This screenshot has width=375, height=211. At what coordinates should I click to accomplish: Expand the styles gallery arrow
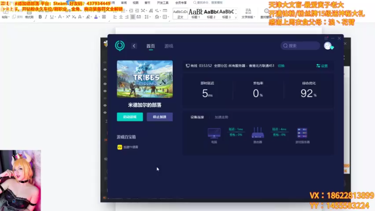(236, 17)
